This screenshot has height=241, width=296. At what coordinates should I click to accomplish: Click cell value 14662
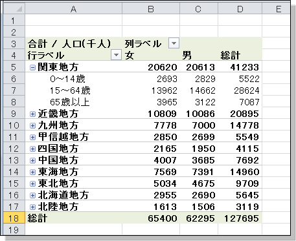[x=202, y=90]
